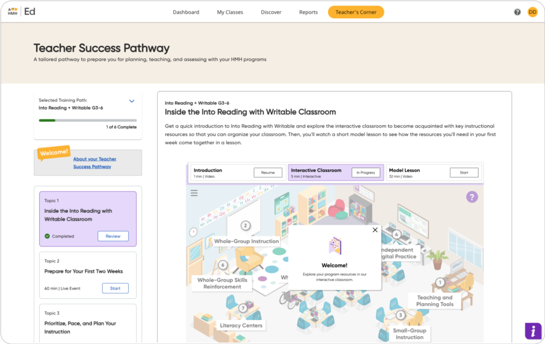The width and height of the screenshot is (545, 344).
Task: Open the HMH Ed logo home icon
Action: [x=12, y=11]
